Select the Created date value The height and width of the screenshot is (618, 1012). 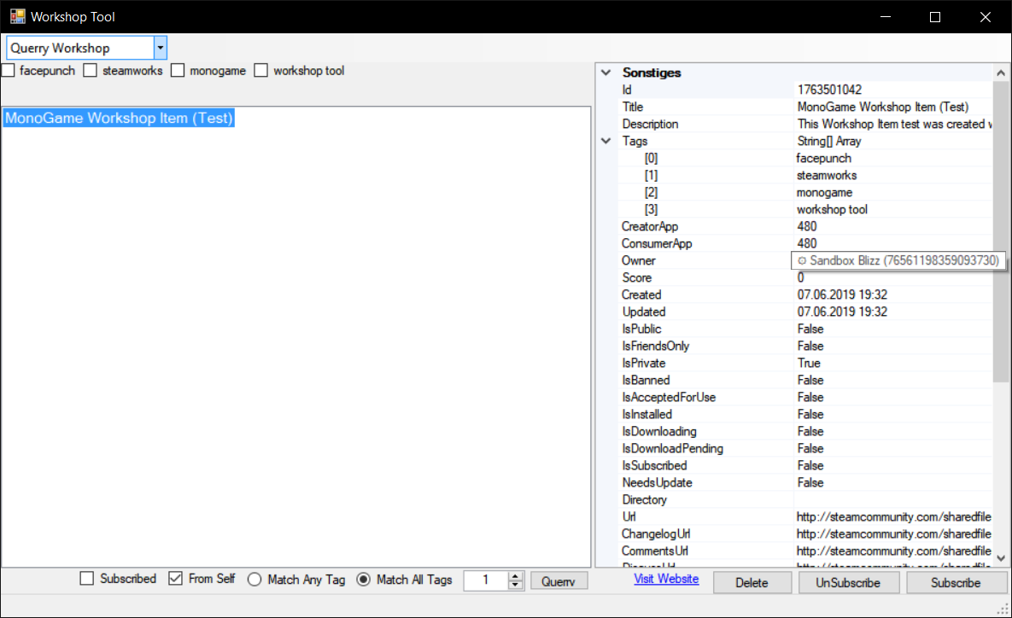coord(842,294)
